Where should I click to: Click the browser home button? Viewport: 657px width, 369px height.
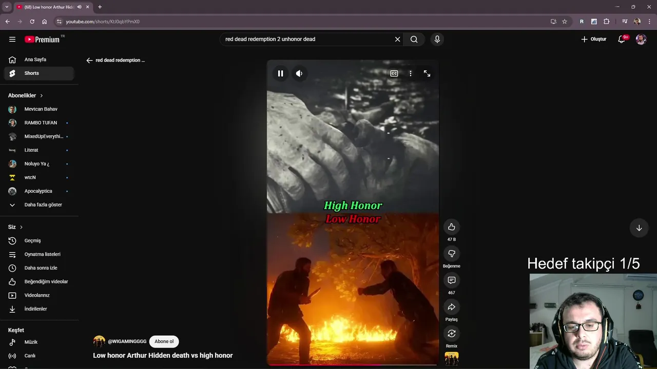click(44, 22)
